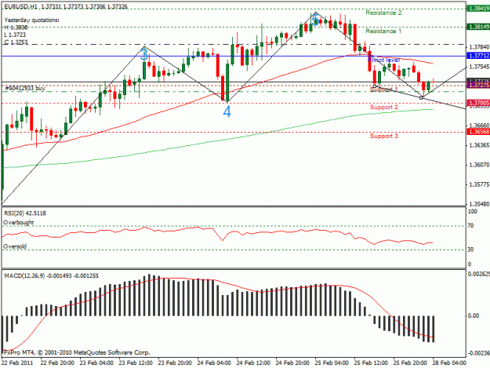Click the Yesterday quotations text
Image resolution: width=490 pixels, height=368 pixels.
pyautogui.click(x=31, y=20)
